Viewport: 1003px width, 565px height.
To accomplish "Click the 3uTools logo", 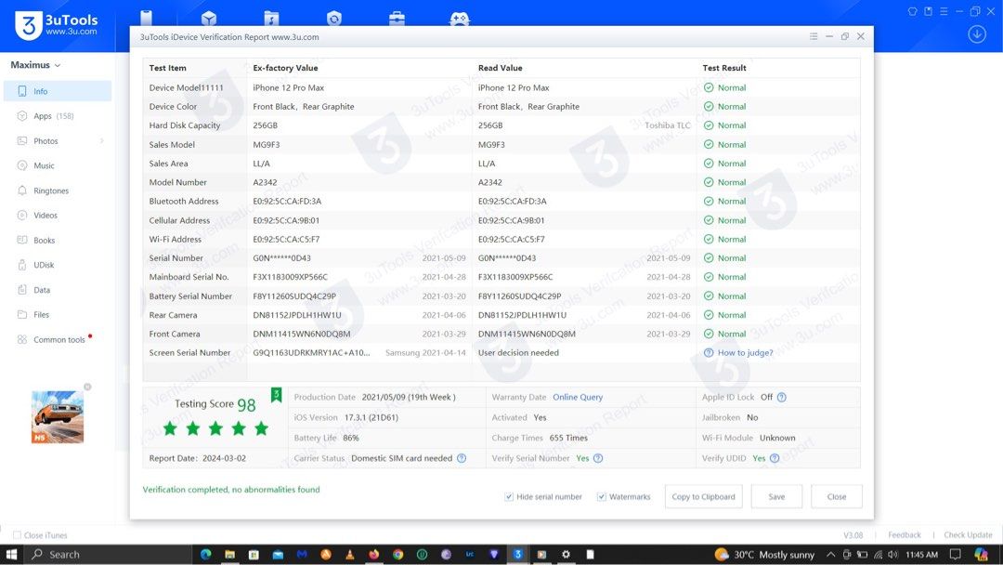I will point(57,26).
